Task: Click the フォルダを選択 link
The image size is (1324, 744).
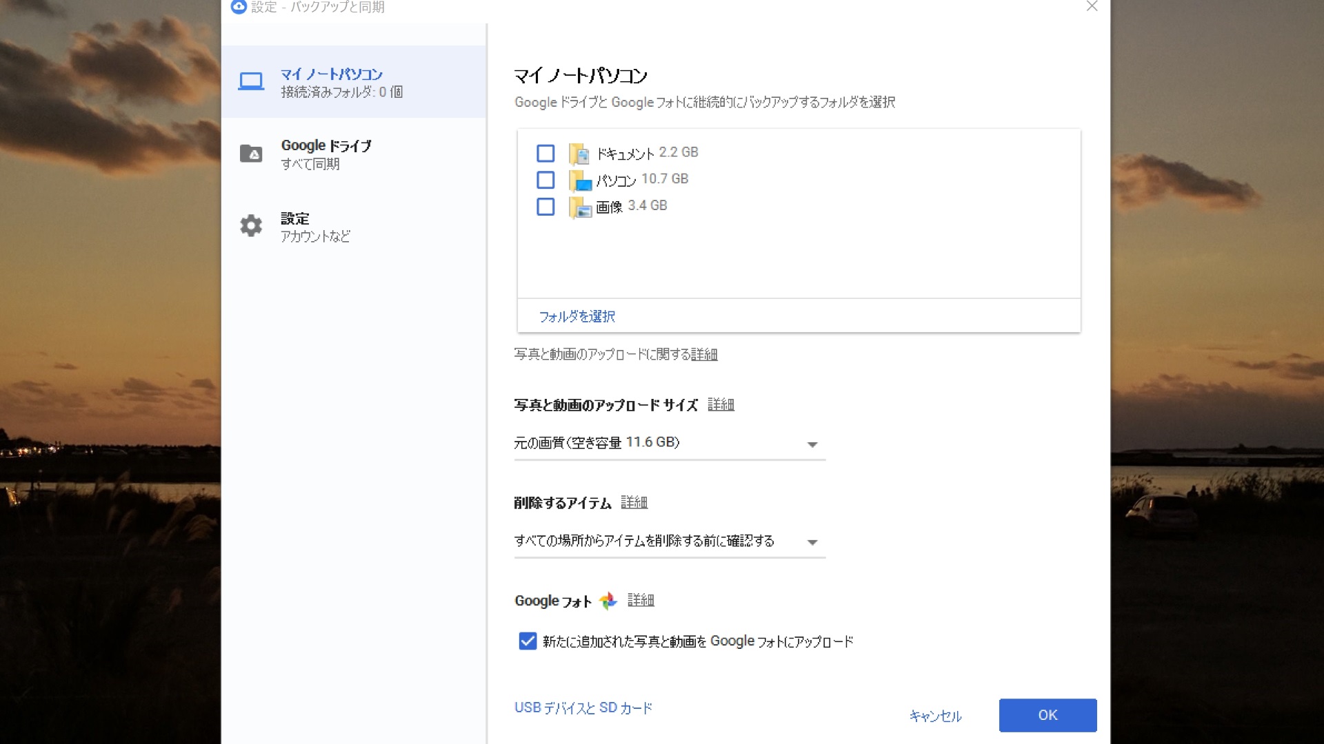Action: (576, 316)
